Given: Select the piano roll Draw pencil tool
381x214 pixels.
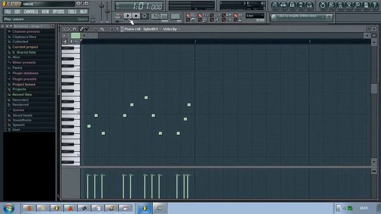Looking at the screenshot, I should click(x=82, y=29).
